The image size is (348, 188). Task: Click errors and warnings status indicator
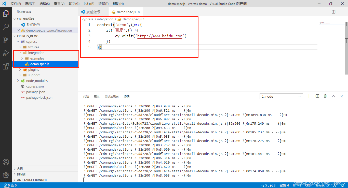(10, 185)
